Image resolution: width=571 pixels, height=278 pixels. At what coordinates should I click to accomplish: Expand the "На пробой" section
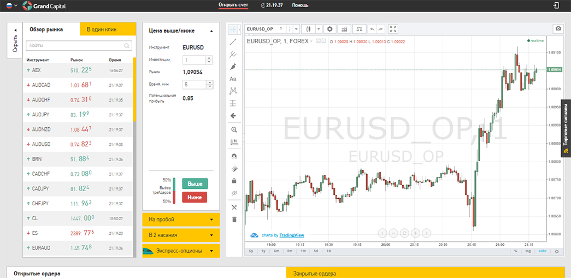pyautogui.click(x=181, y=220)
